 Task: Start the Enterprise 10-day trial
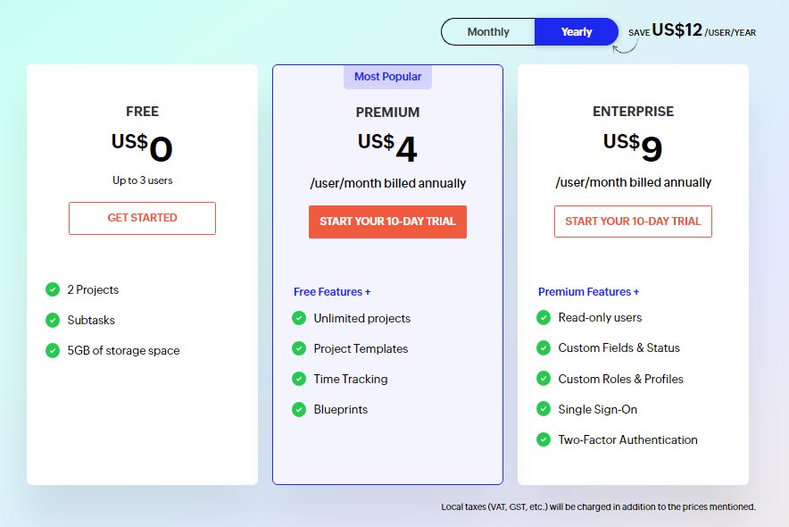pyautogui.click(x=633, y=222)
